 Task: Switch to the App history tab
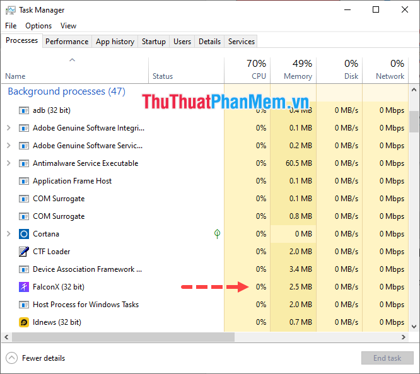coord(115,42)
